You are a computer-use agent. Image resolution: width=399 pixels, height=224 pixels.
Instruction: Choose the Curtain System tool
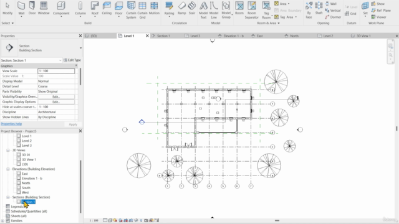(x=131, y=10)
